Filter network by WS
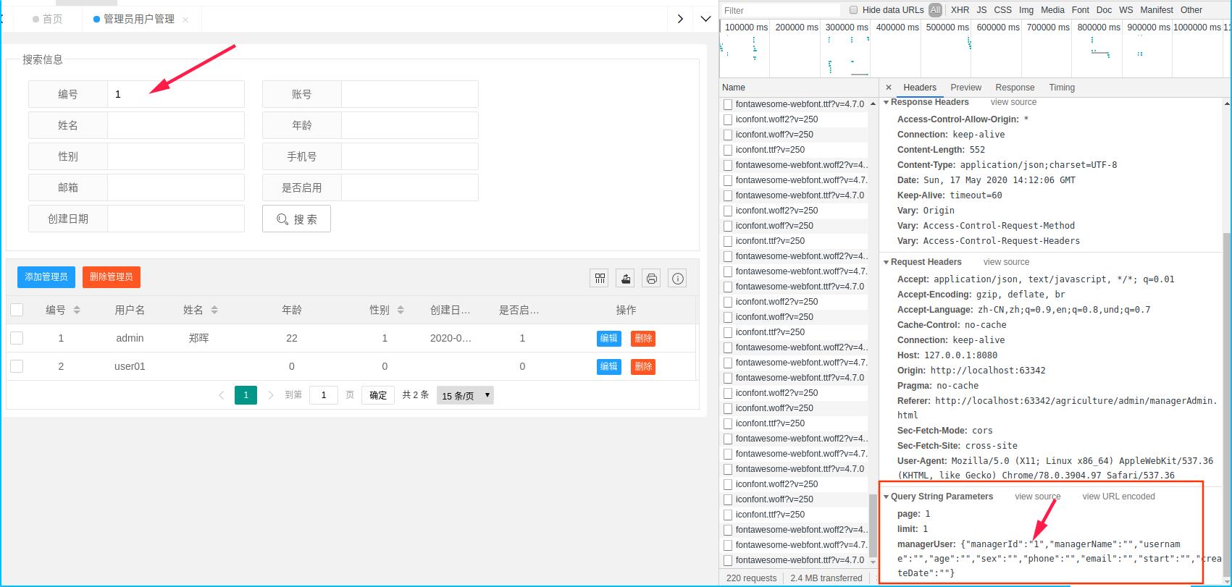The width and height of the screenshot is (1232, 587). tap(1126, 10)
